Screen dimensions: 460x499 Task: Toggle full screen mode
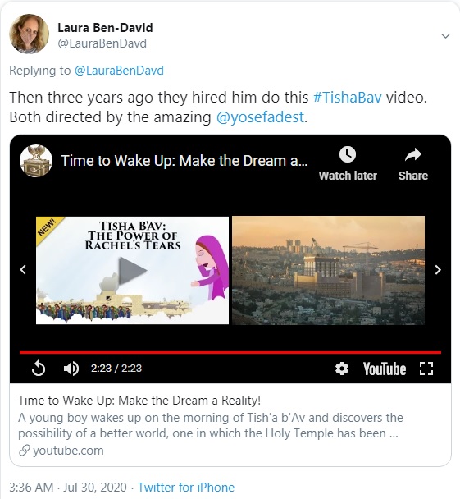click(x=426, y=369)
